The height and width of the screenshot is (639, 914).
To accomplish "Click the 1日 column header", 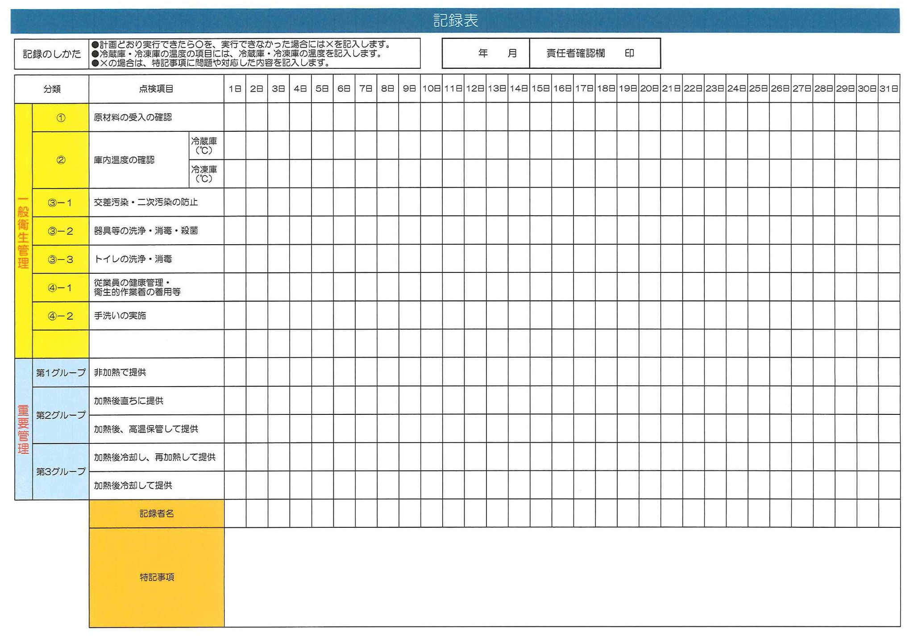I will click(235, 89).
